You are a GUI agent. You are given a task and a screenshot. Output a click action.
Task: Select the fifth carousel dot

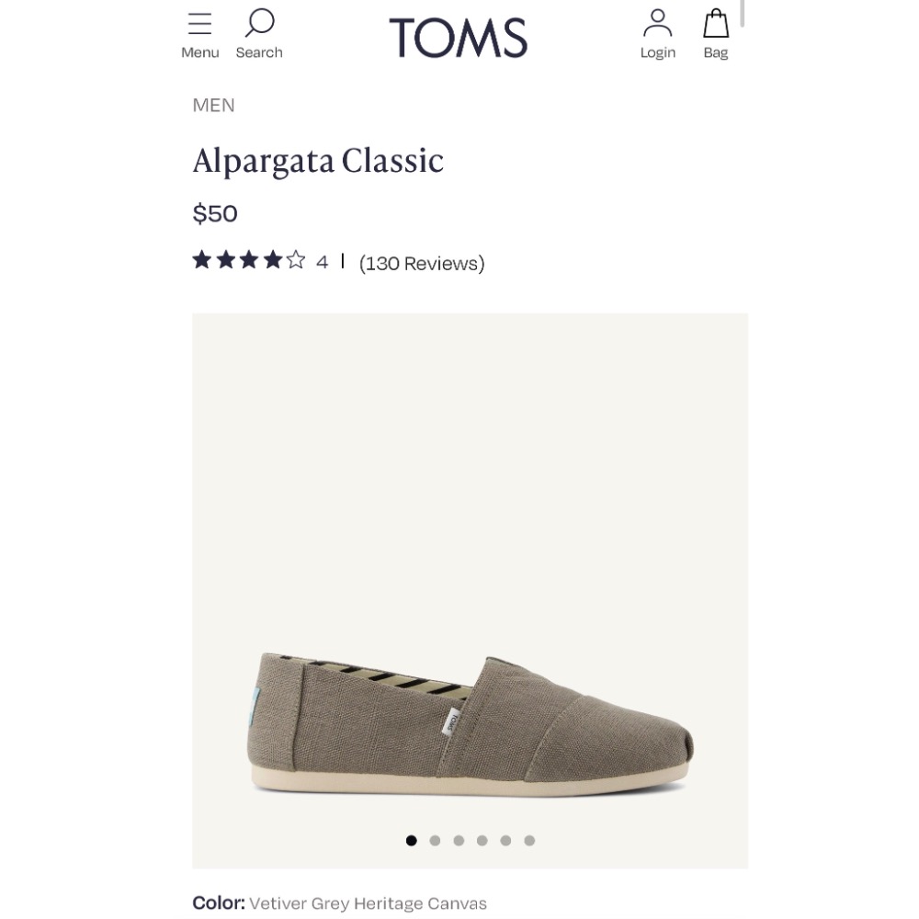(x=505, y=840)
